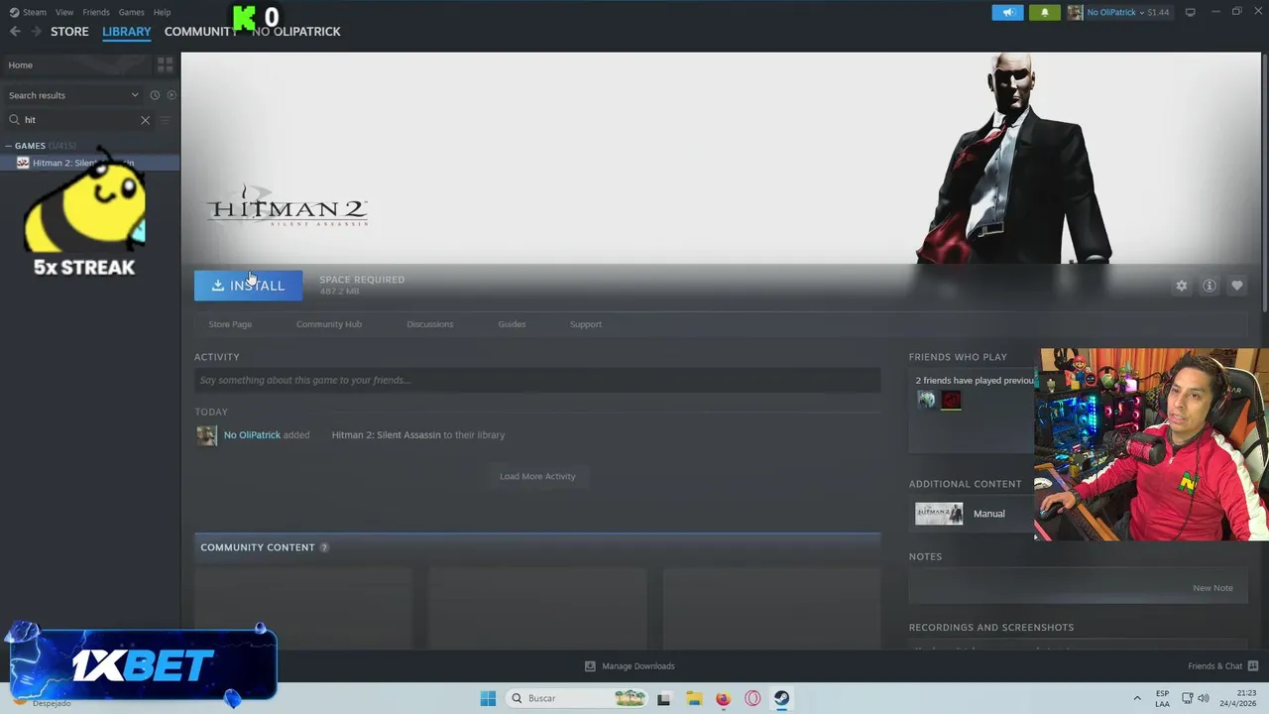The image size is (1269, 714).
Task: Open the View menu
Action: pos(64,12)
